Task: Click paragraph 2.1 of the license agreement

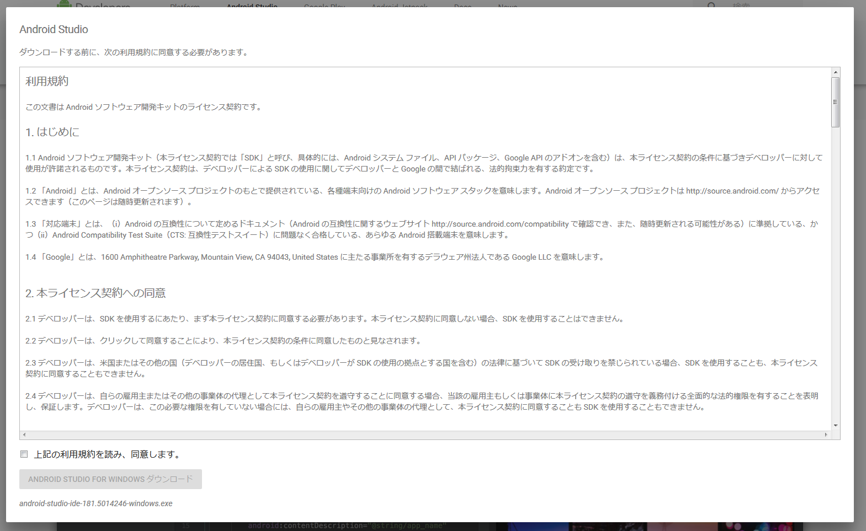Action: (325, 319)
